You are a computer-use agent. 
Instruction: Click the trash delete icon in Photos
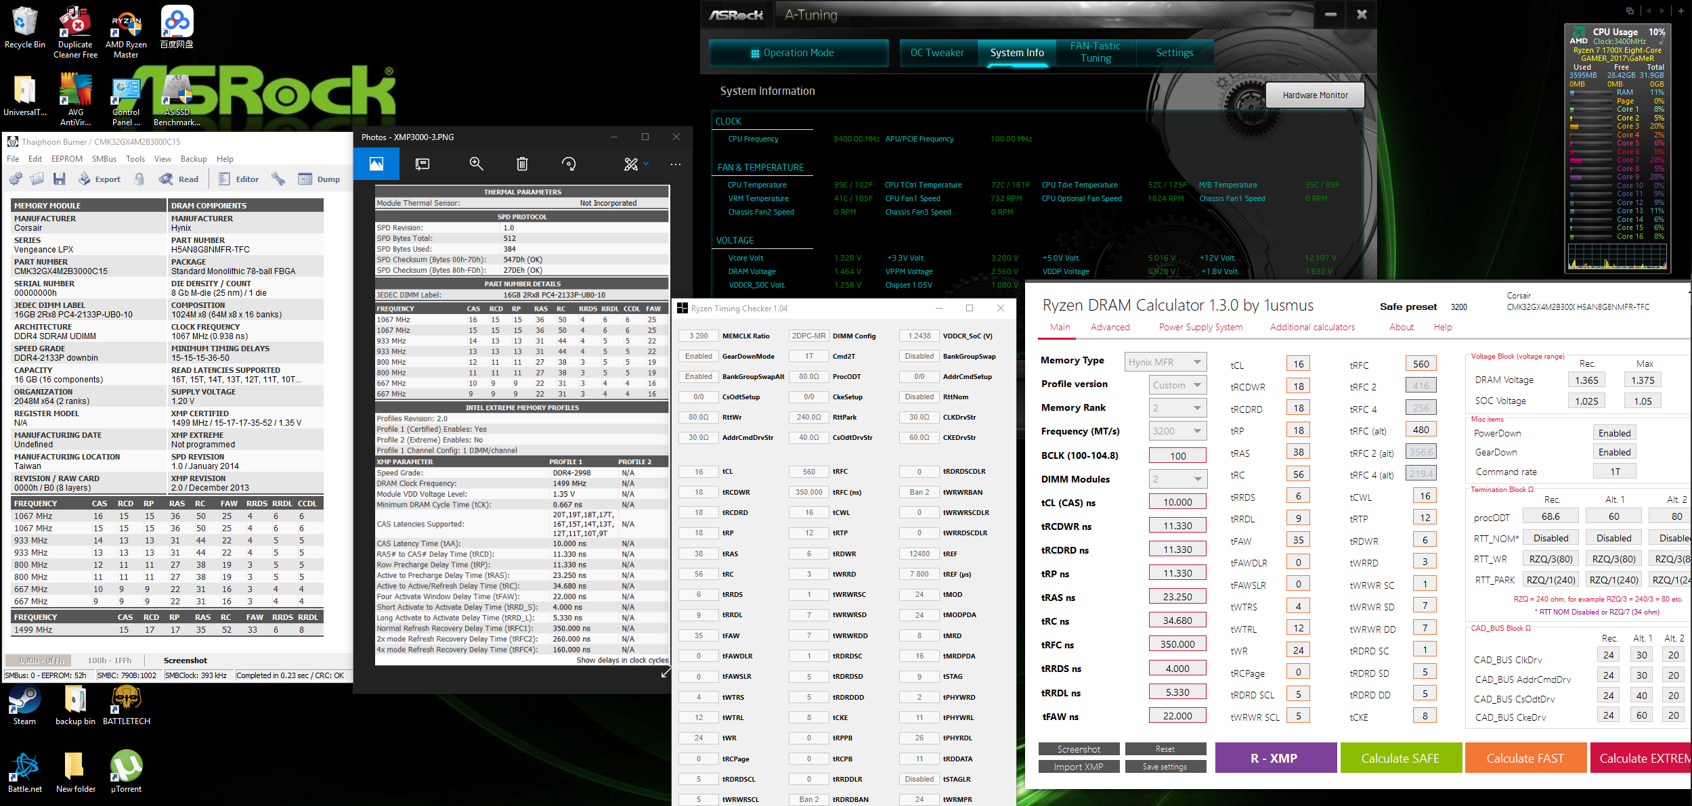coord(522,164)
